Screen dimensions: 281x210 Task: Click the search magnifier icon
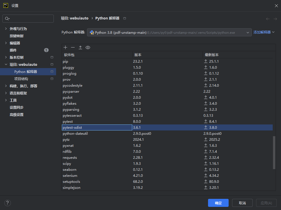click(7, 19)
